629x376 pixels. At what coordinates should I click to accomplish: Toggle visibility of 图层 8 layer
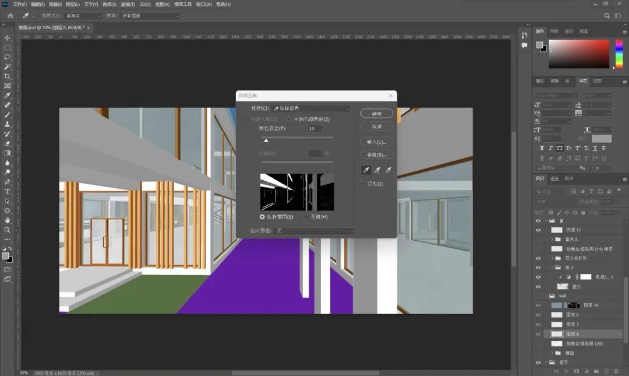click(538, 334)
